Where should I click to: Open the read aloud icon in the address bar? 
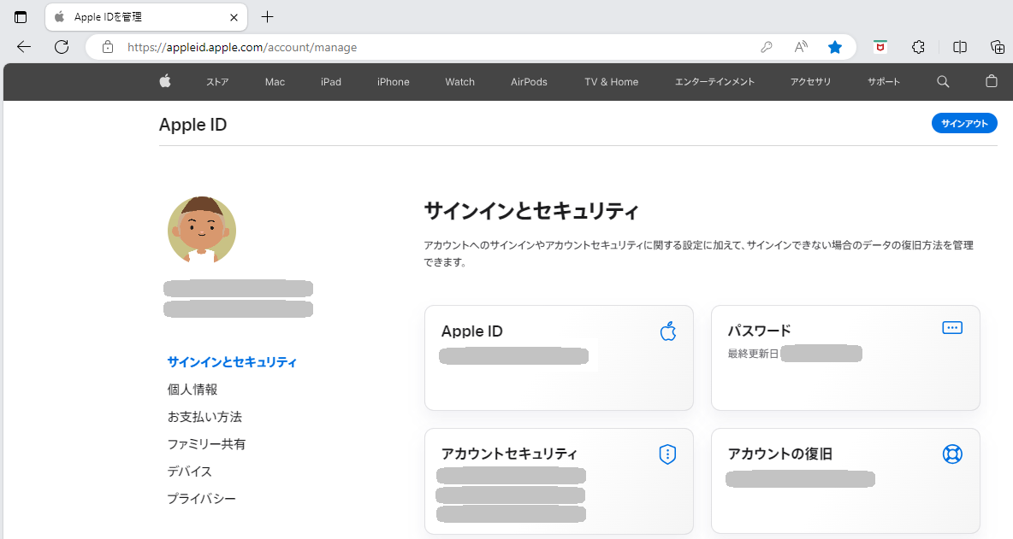pyautogui.click(x=801, y=47)
